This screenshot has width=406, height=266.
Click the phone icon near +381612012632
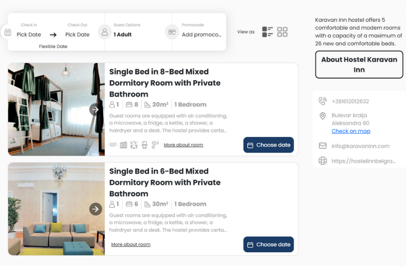[x=322, y=101]
